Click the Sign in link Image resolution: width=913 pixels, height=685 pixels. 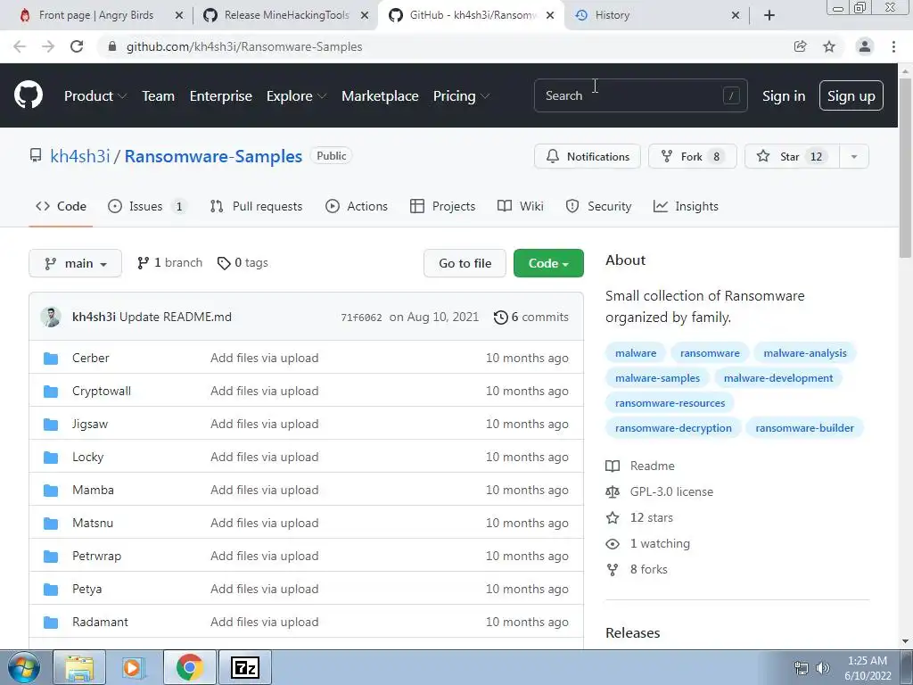[x=783, y=95]
